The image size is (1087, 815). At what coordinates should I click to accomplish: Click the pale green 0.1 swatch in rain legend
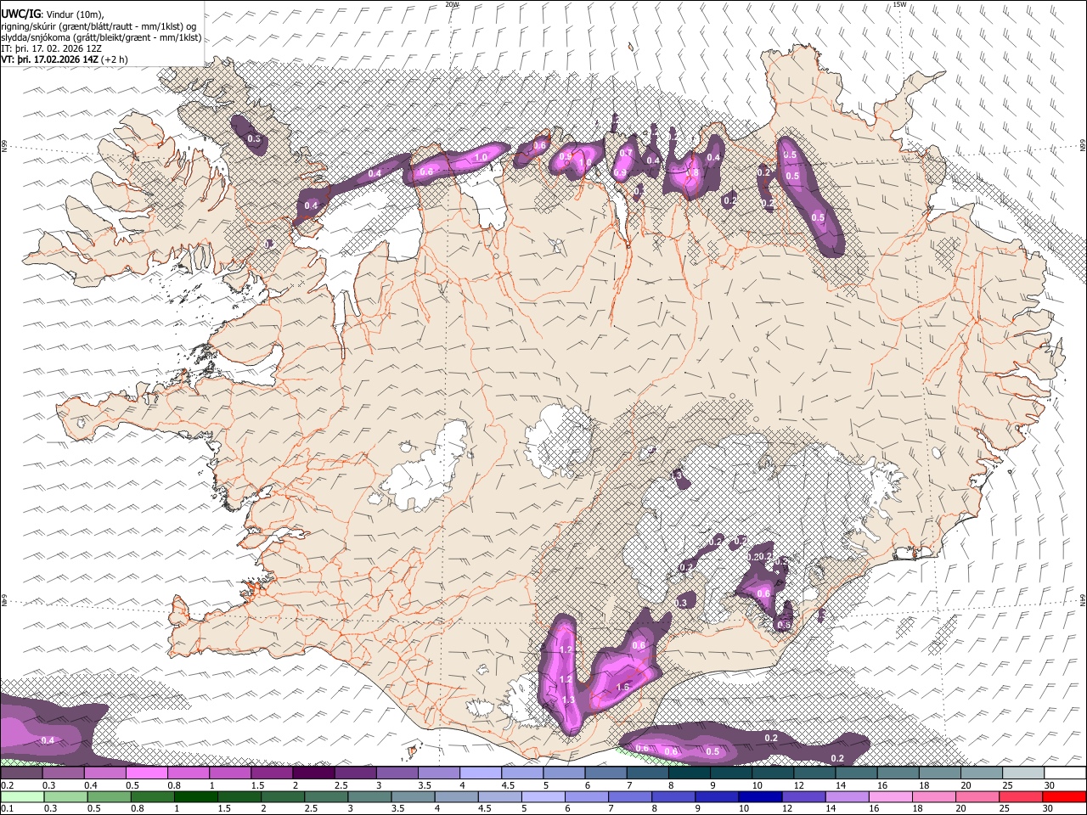tap(21, 796)
